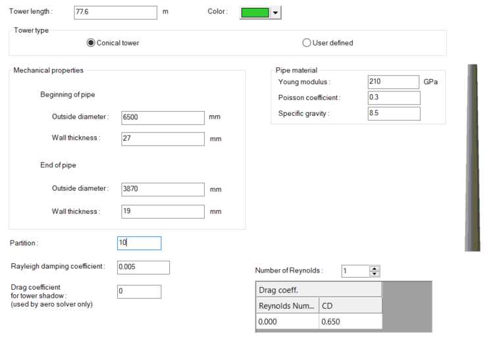
Task: Click the tower 3D preview image
Action: 473,158
